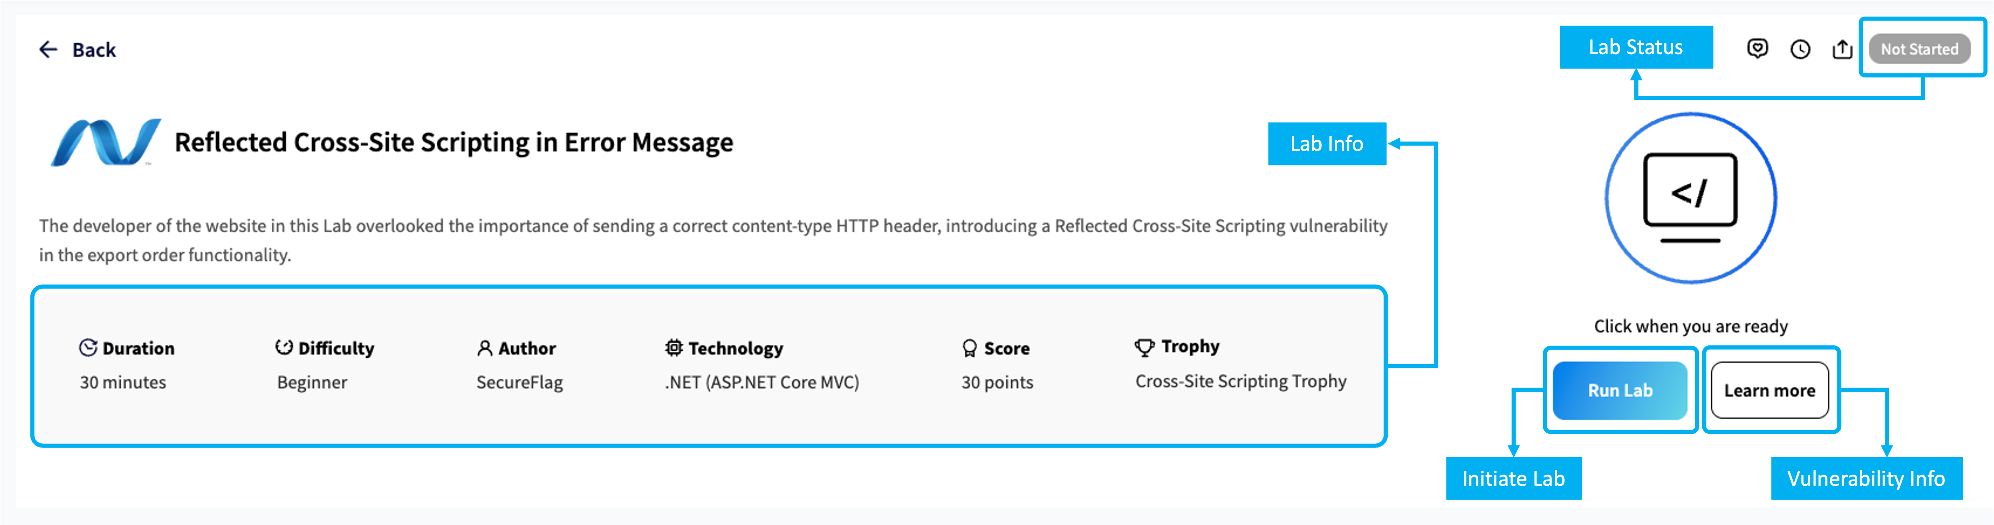Click the code monitor circle icon
Viewport: 1994px width, 525px height.
(1691, 198)
